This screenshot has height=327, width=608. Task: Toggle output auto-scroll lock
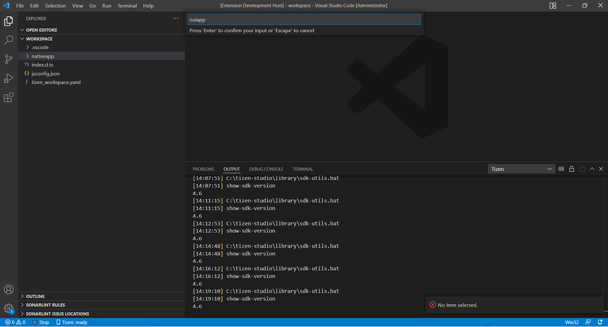(x=572, y=168)
